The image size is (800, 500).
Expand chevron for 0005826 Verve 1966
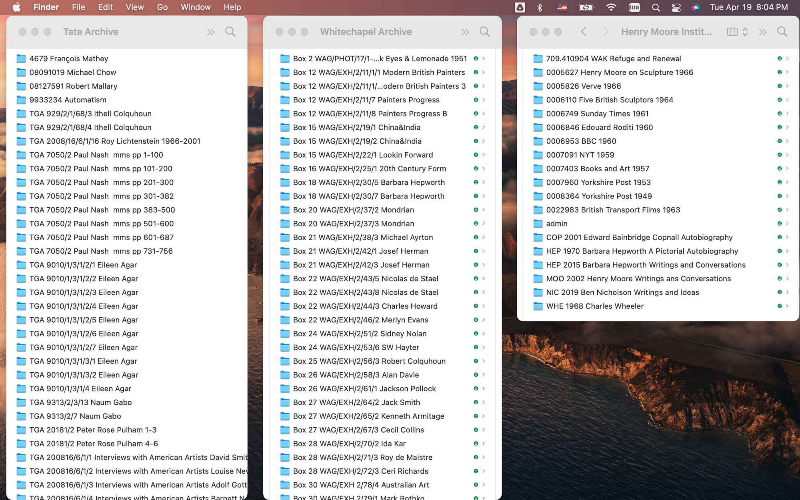(787, 86)
